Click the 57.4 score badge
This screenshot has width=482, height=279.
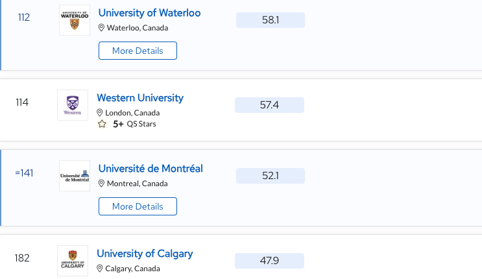pos(270,105)
